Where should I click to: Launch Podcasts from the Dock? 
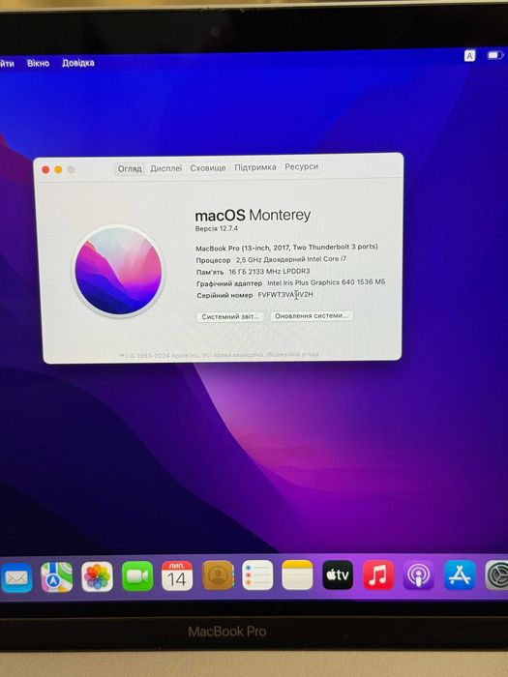pyautogui.click(x=419, y=575)
